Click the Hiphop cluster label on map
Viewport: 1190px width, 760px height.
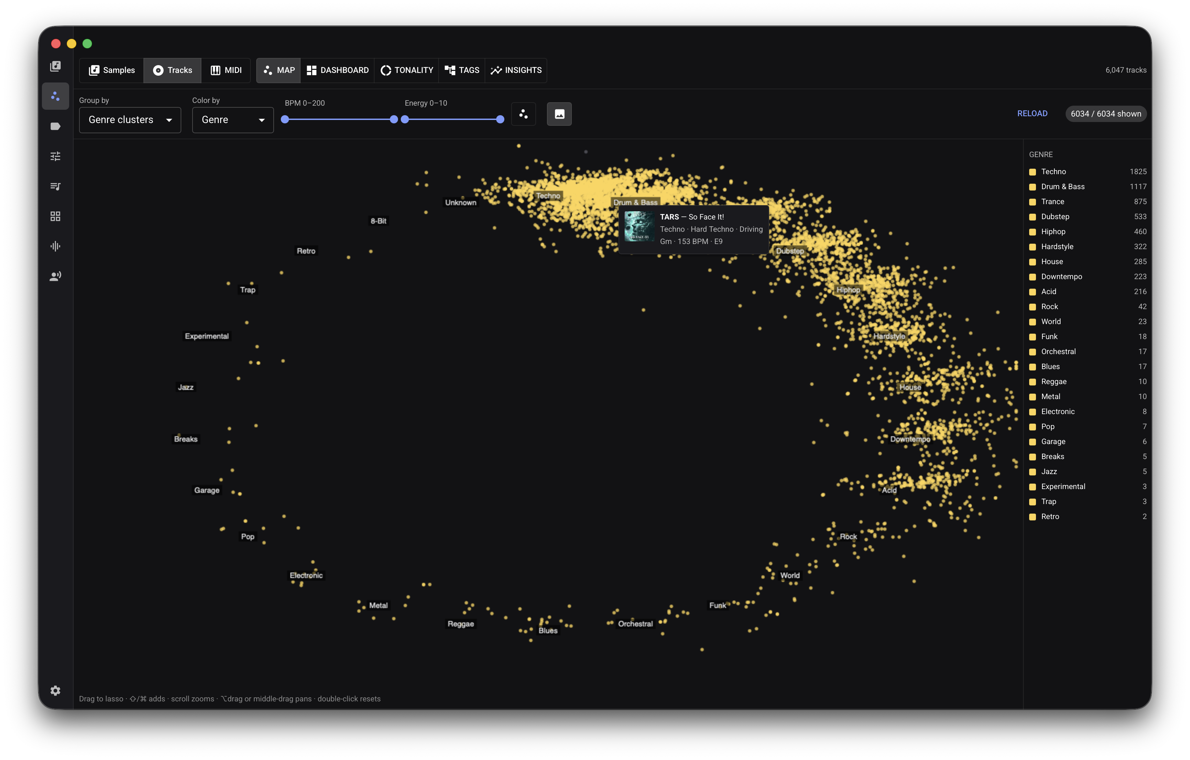tap(848, 290)
